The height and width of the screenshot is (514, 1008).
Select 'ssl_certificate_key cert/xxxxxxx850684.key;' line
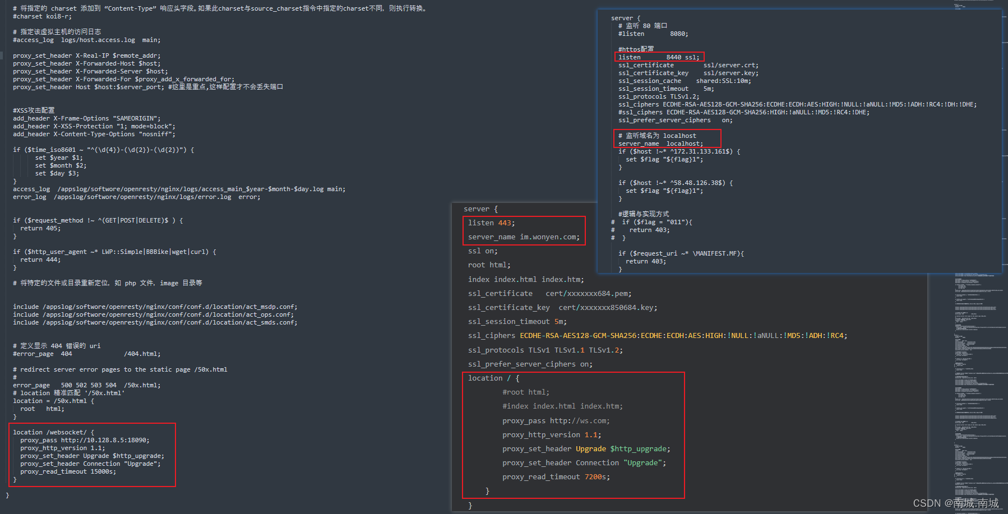coord(562,307)
